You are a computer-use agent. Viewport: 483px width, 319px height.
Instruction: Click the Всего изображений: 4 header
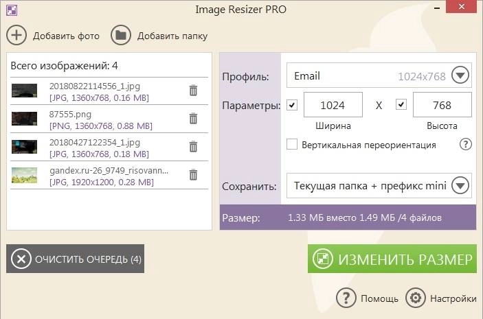click(64, 66)
